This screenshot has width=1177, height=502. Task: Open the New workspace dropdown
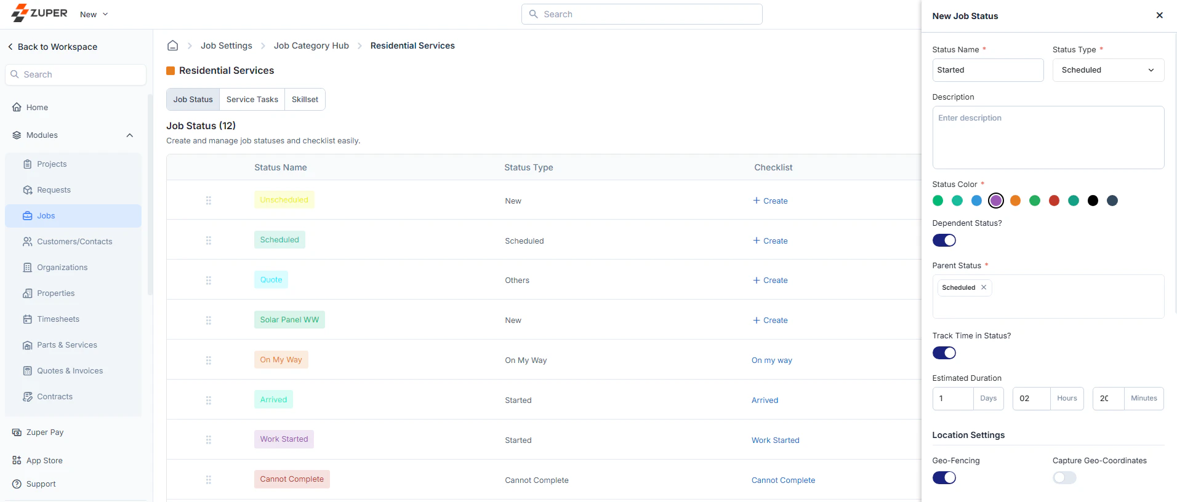tap(94, 14)
